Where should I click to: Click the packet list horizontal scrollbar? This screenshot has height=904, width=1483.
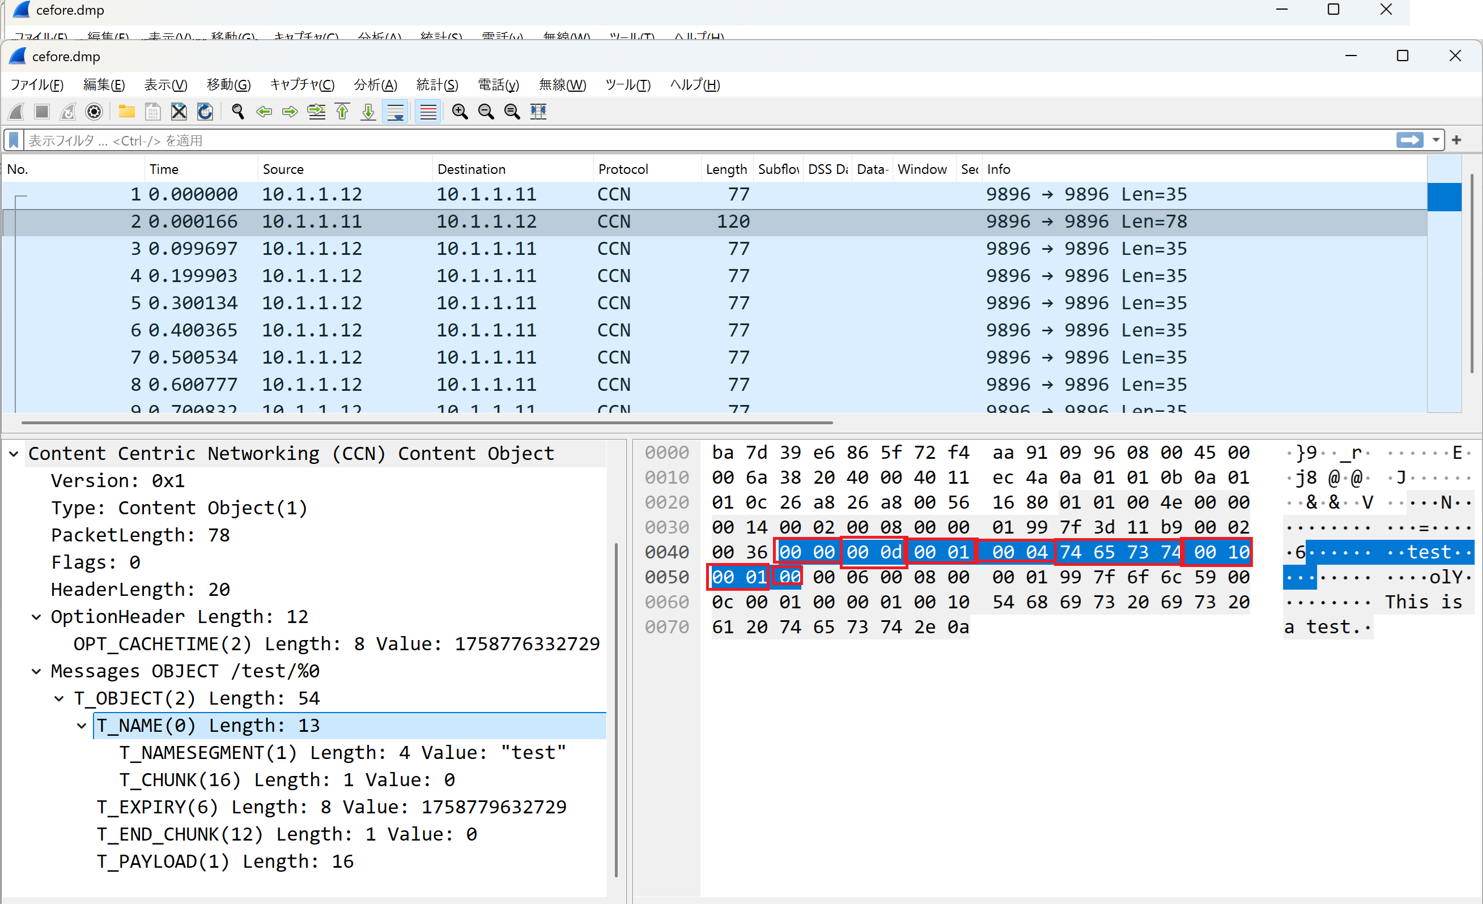427,423
